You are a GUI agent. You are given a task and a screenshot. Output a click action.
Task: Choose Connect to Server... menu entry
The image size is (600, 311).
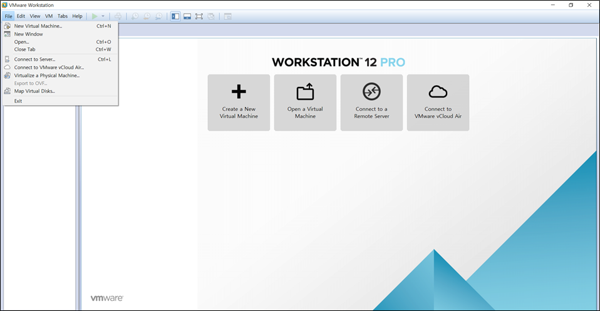61,59
